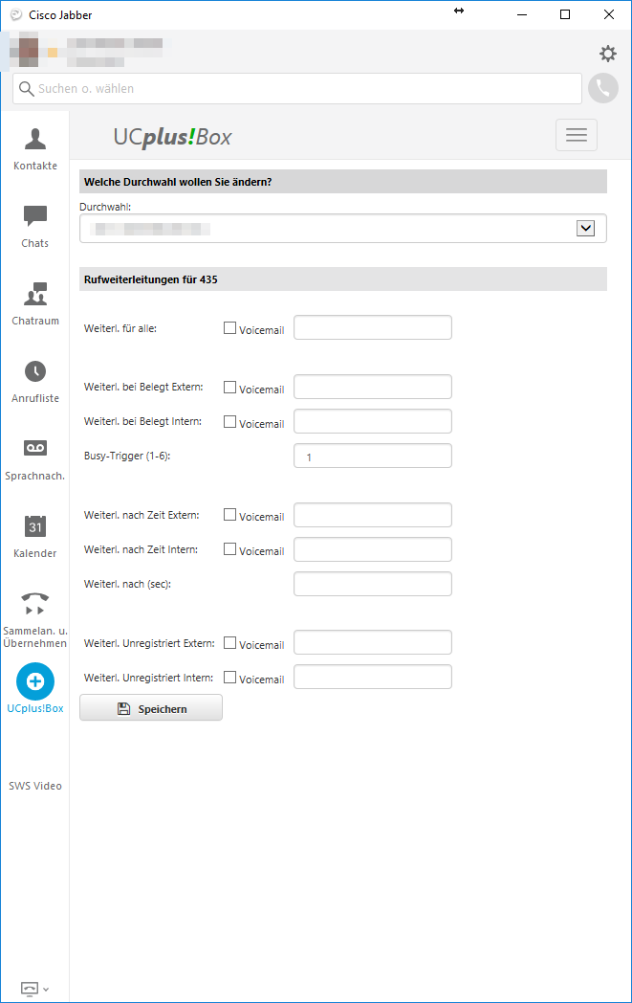Viewport: 632px width, 1003px height.
Task: Open Sammelan. u. Übernehmen icon
Action: click(35, 603)
